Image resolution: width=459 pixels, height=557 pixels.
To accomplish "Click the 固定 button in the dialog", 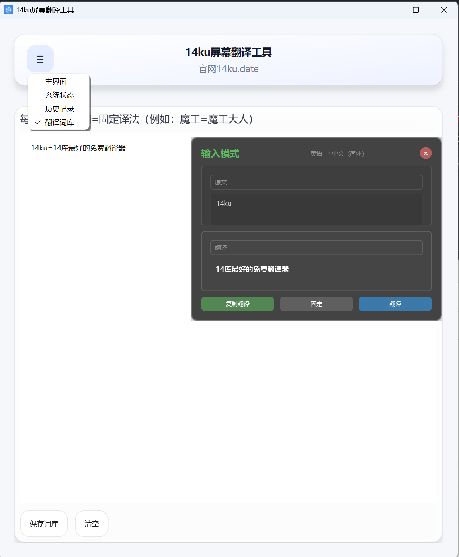I will [x=316, y=304].
